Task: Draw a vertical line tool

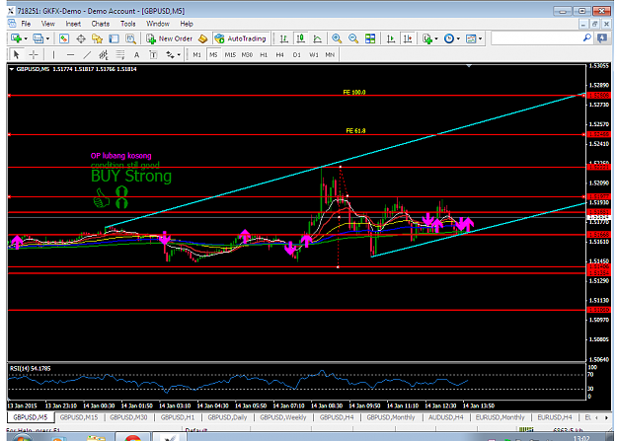Action: [x=53, y=54]
